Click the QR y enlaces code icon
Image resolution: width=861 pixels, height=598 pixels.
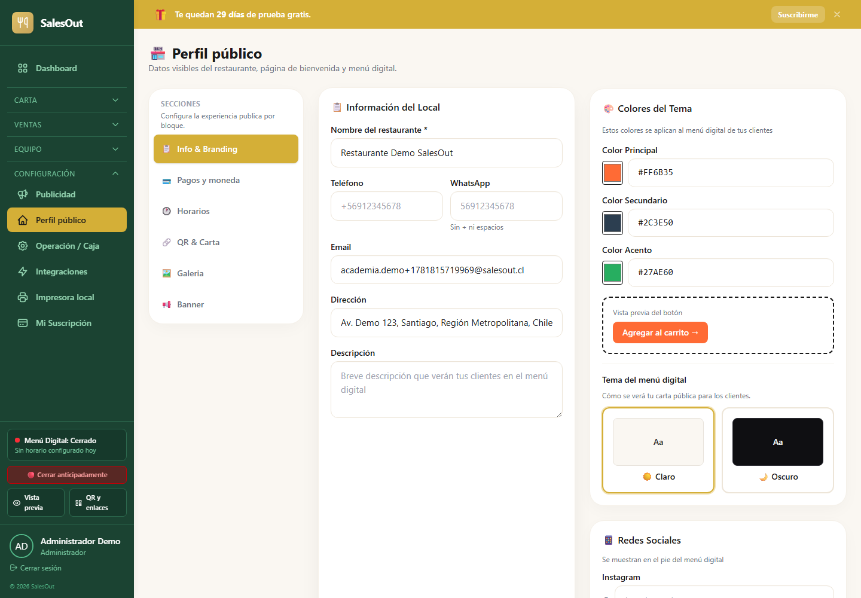(79, 503)
